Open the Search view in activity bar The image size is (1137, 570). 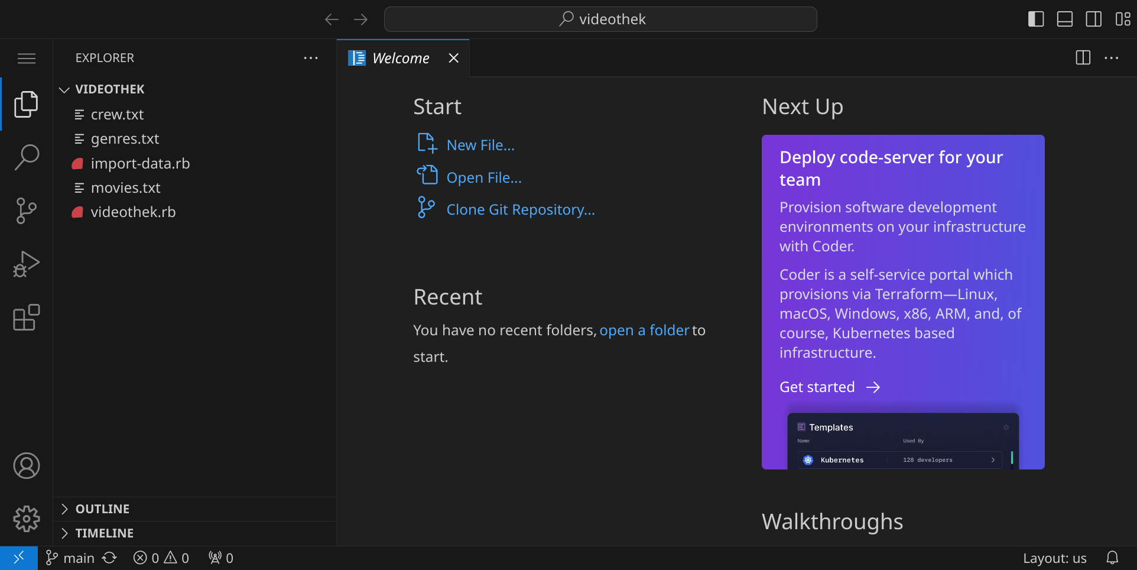pyautogui.click(x=26, y=157)
